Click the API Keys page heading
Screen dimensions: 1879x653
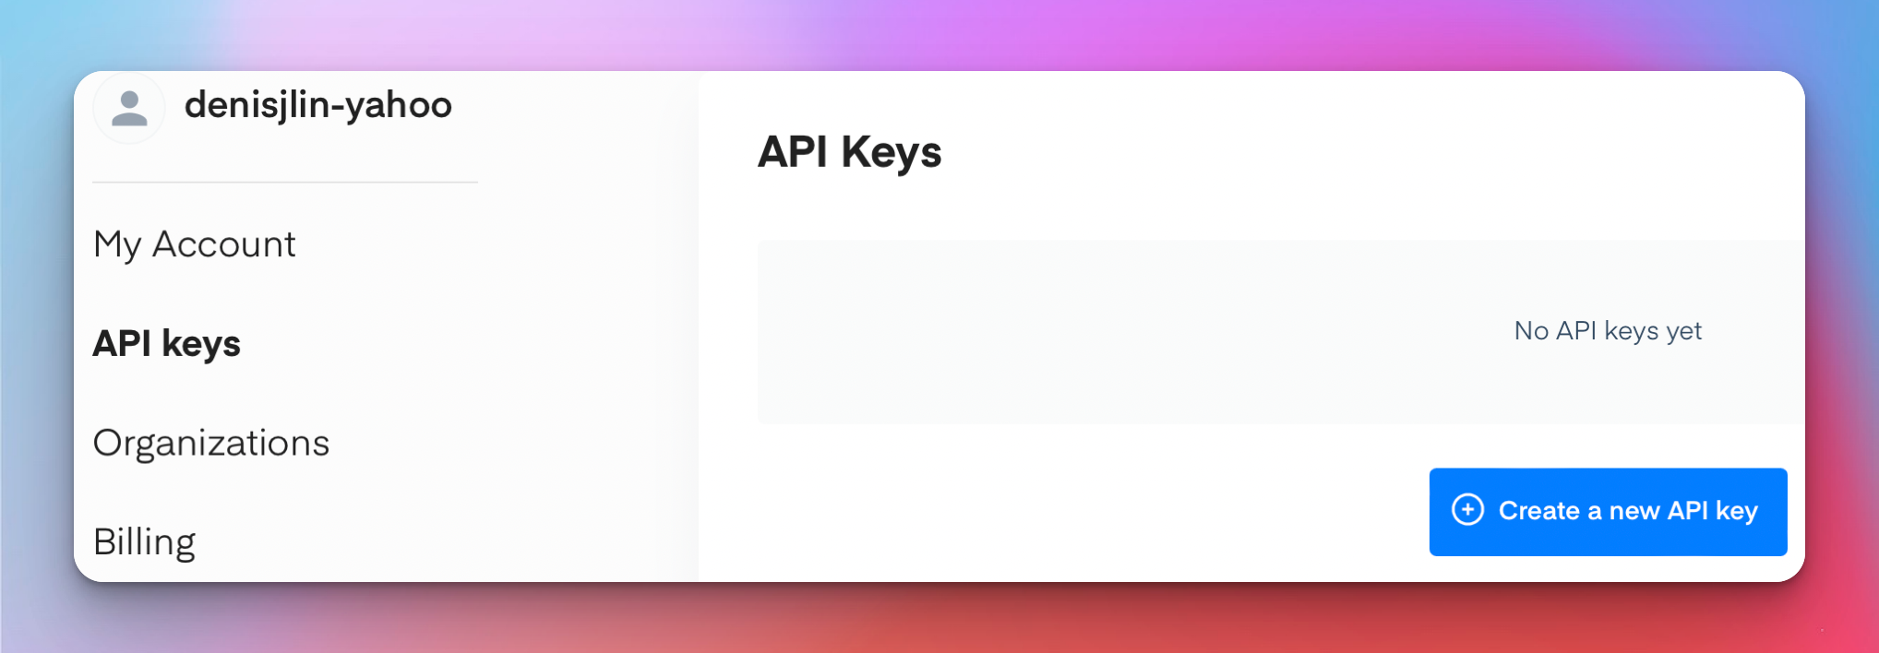[x=849, y=152]
